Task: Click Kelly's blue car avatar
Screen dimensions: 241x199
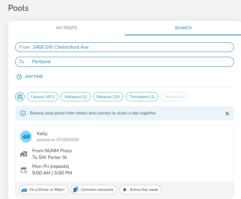Action: point(26,137)
